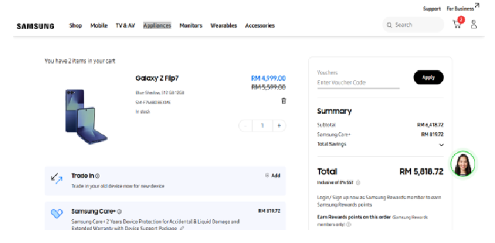
Task: Click the Samsung Care+ row amount in Summary
Action: [x=432, y=134]
